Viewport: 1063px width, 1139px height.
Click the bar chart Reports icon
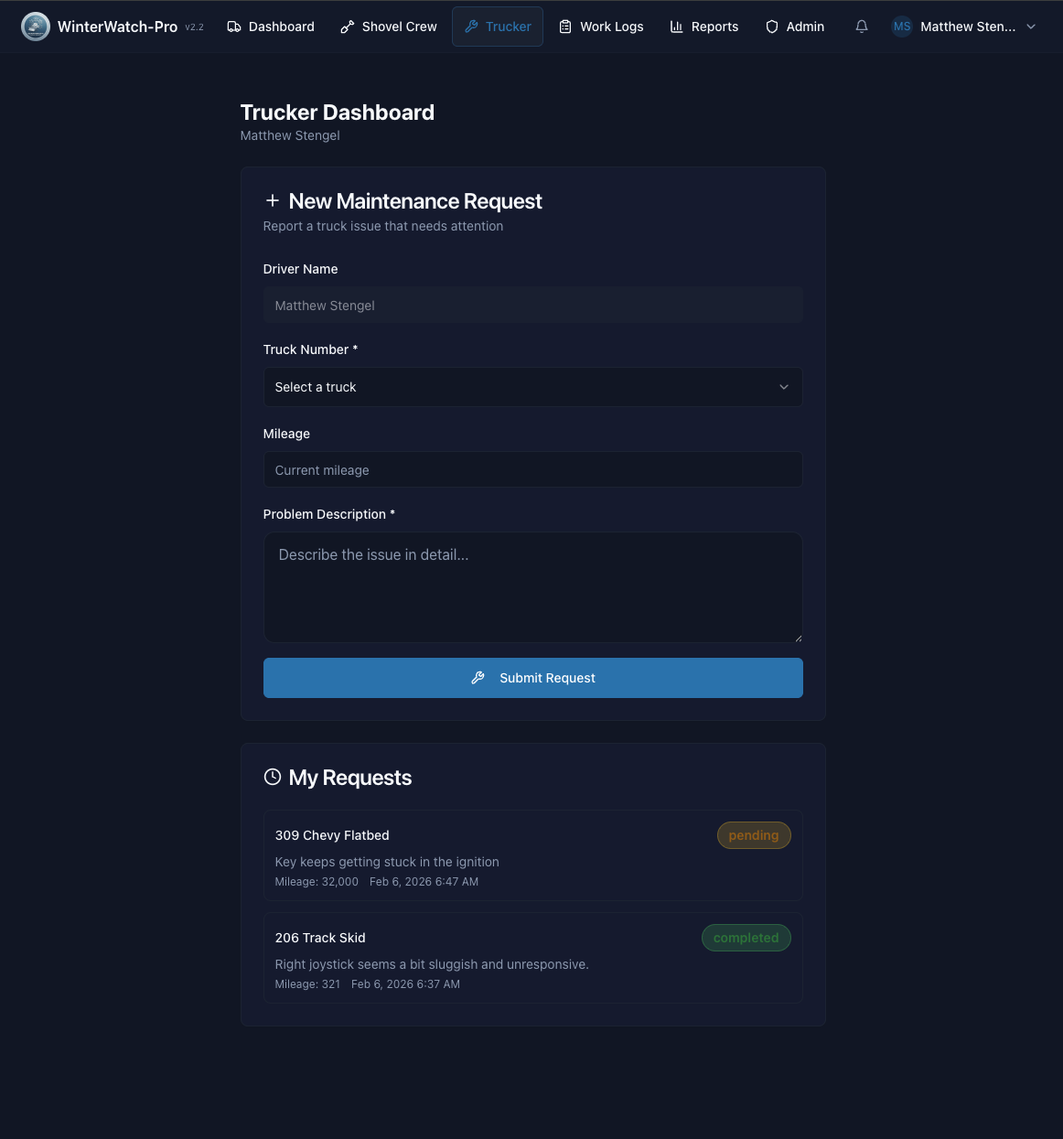pyautogui.click(x=677, y=27)
